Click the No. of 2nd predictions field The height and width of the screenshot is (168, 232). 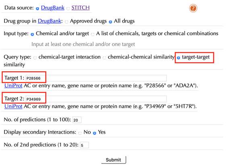tap(84, 145)
